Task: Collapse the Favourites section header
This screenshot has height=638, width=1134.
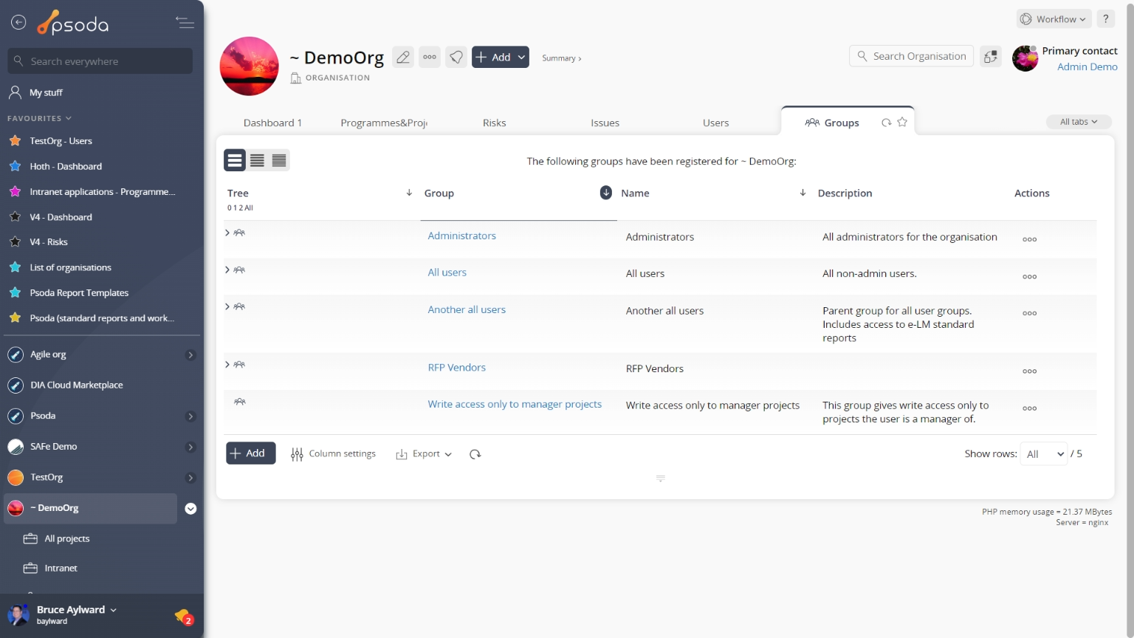Action: coord(39,118)
